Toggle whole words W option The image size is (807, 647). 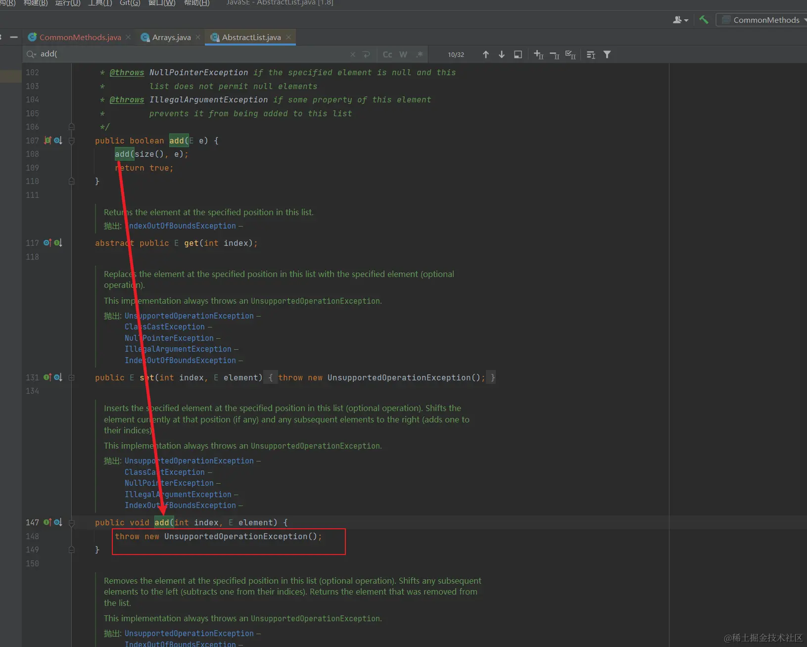click(x=403, y=54)
